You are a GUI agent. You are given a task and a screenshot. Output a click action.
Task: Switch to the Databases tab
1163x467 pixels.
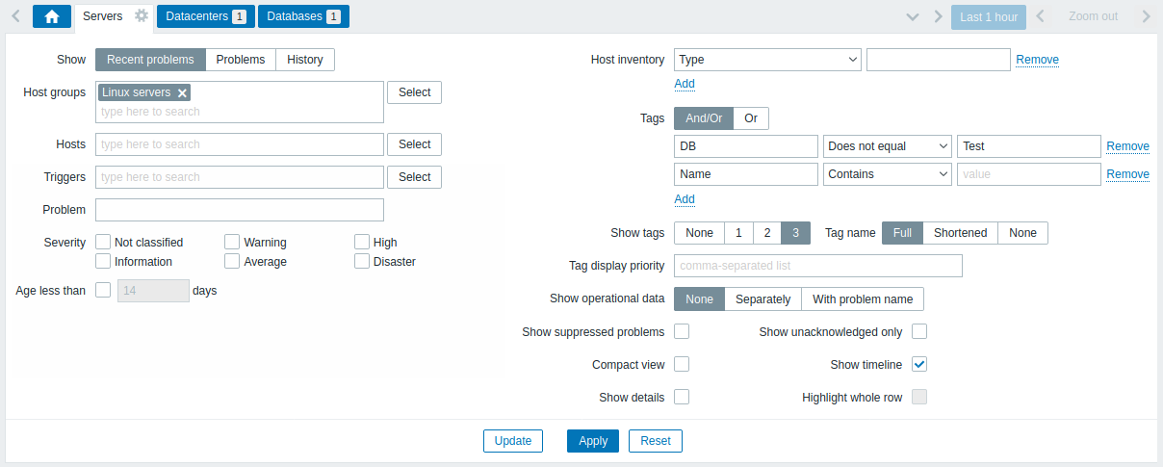pyautogui.click(x=303, y=16)
